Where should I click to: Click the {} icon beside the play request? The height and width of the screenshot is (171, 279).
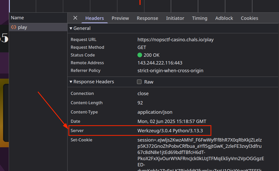(x=13, y=27)
